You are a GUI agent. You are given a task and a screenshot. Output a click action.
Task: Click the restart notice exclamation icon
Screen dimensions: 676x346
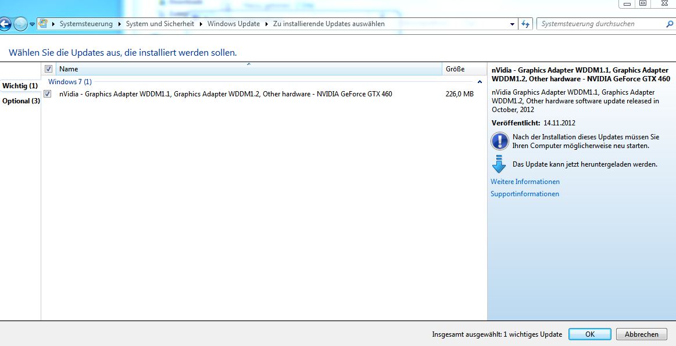tap(500, 141)
